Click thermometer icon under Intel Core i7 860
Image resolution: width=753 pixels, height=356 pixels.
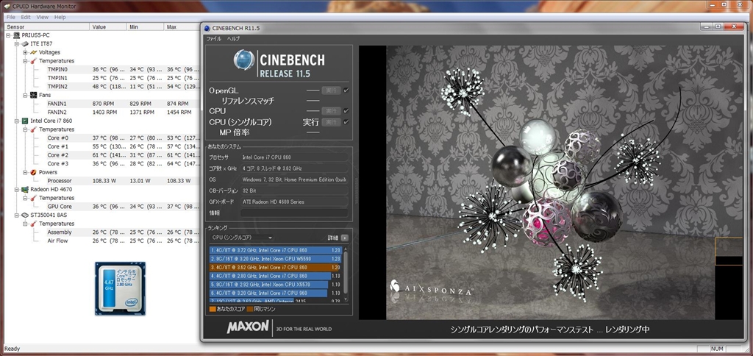tap(33, 129)
